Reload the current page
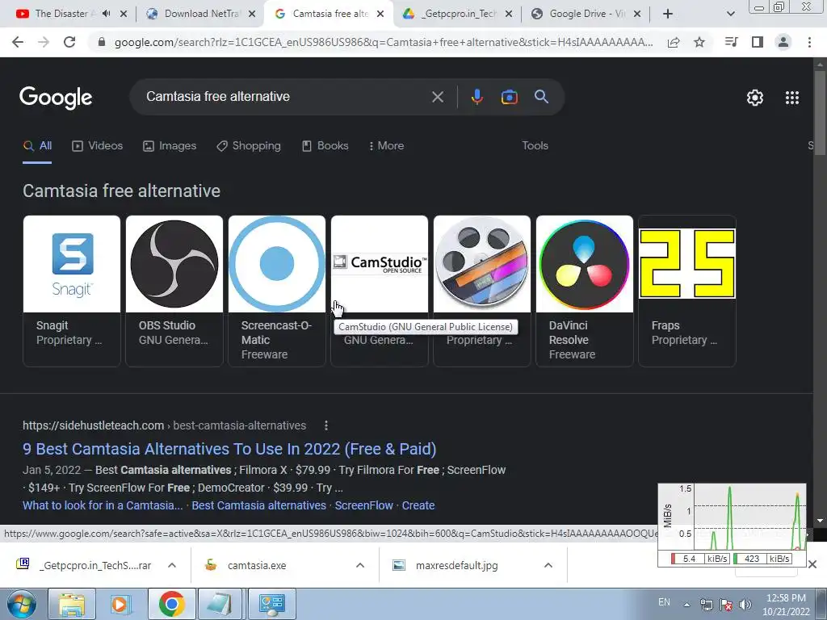Viewport: 827px width, 620px height. click(x=69, y=42)
